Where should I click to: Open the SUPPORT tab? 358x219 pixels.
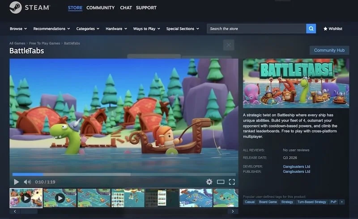146,8
